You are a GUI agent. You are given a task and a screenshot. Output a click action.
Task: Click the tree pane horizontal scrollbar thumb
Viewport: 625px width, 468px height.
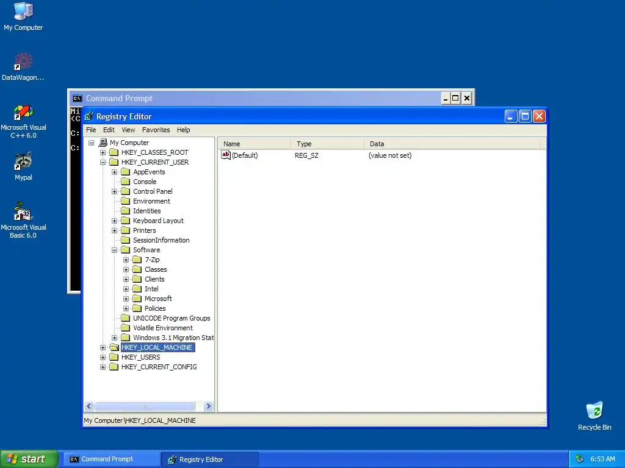coord(145,406)
